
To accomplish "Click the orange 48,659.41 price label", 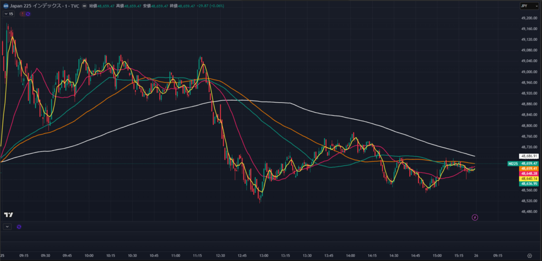I will coord(529,169).
